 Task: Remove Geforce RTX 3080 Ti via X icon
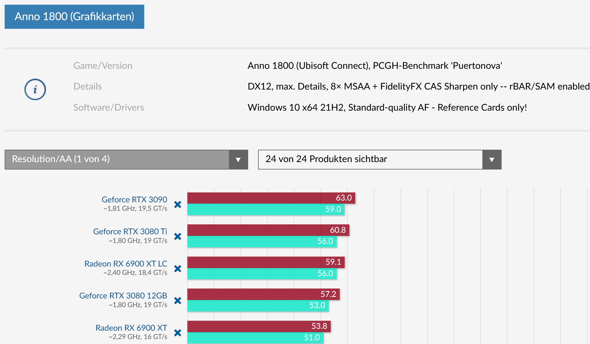click(x=178, y=236)
